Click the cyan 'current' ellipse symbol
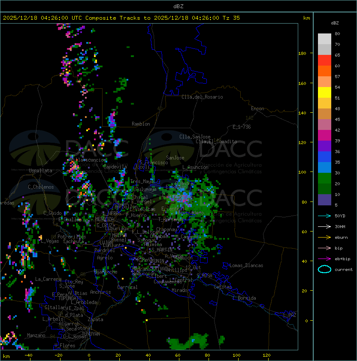 [x=324, y=269]
